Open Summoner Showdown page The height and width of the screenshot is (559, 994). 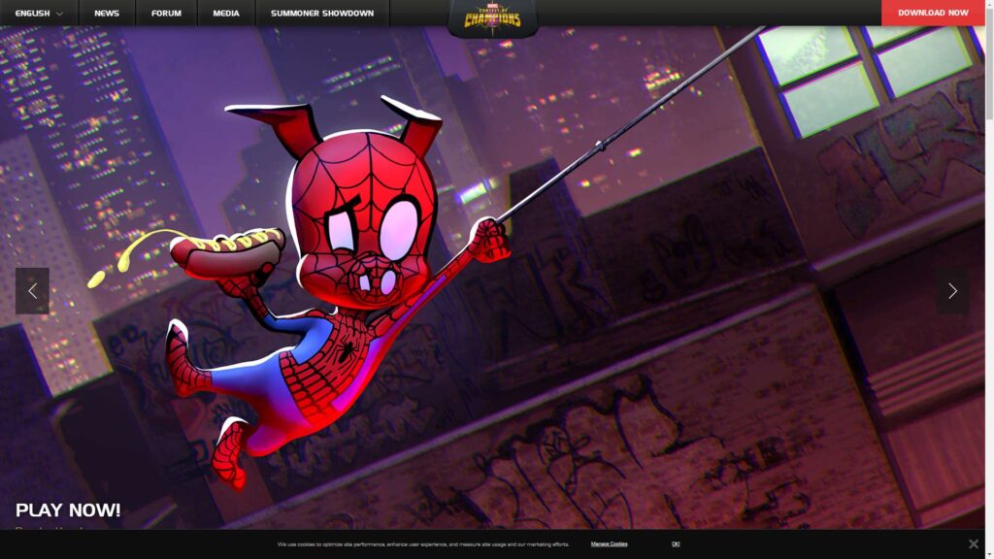click(322, 13)
